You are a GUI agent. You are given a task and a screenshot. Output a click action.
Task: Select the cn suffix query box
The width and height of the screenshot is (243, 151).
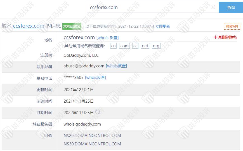113,46
